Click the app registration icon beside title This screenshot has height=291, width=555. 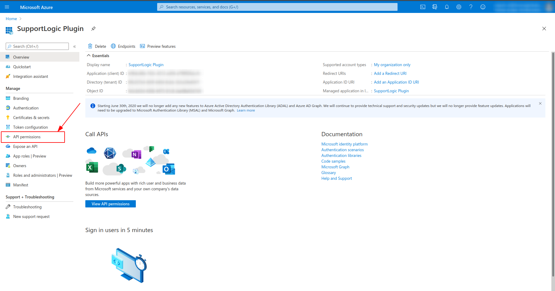tap(9, 30)
